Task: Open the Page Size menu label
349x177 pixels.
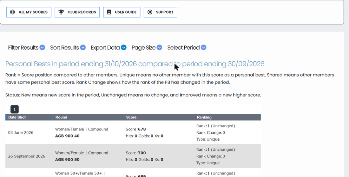Action: (143, 47)
